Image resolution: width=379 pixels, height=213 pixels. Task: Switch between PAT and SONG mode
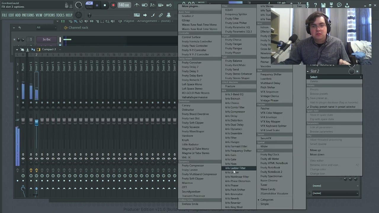(89, 5)
